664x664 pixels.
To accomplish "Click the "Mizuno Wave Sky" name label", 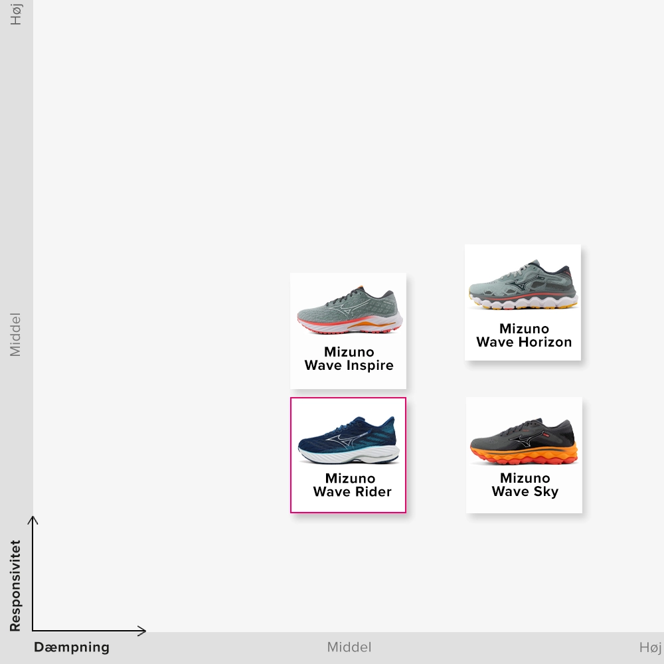I will pos(525,485).
